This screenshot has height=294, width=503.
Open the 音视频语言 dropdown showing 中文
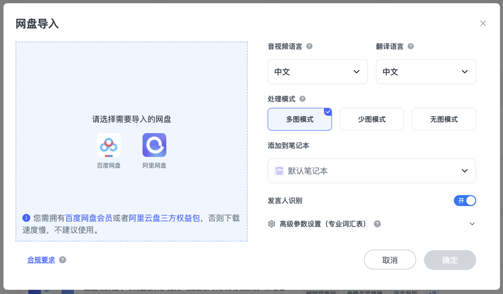pyautogui.click(x=318, y=72)
